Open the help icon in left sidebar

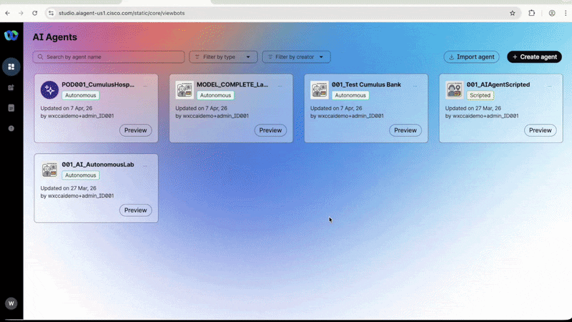pos(11,129)
